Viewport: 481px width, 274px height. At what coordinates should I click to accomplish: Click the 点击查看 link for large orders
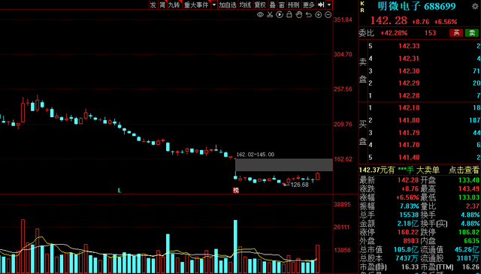[x=464, y=170]
